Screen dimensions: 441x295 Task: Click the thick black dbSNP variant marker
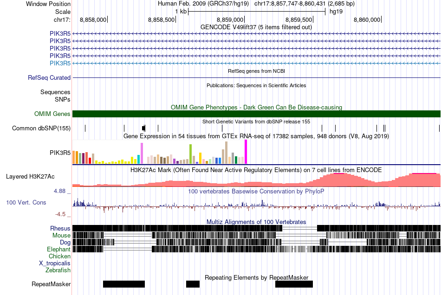point(144,128)
